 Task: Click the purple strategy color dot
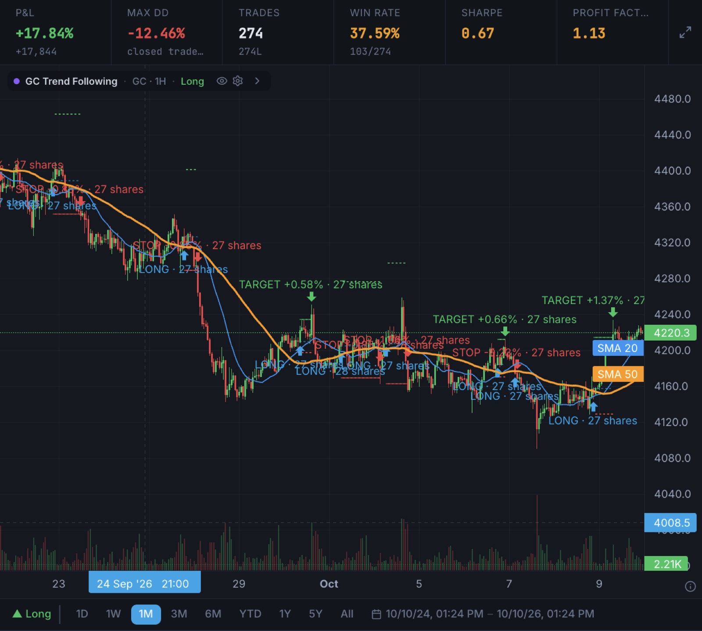click(17, 81)
